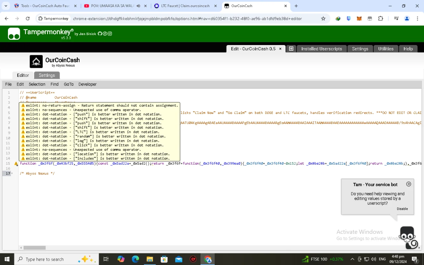Screen dimensions: 424x265
Task: Open the Tampermonkey extension toolbar icon
Action: [370, 19]
